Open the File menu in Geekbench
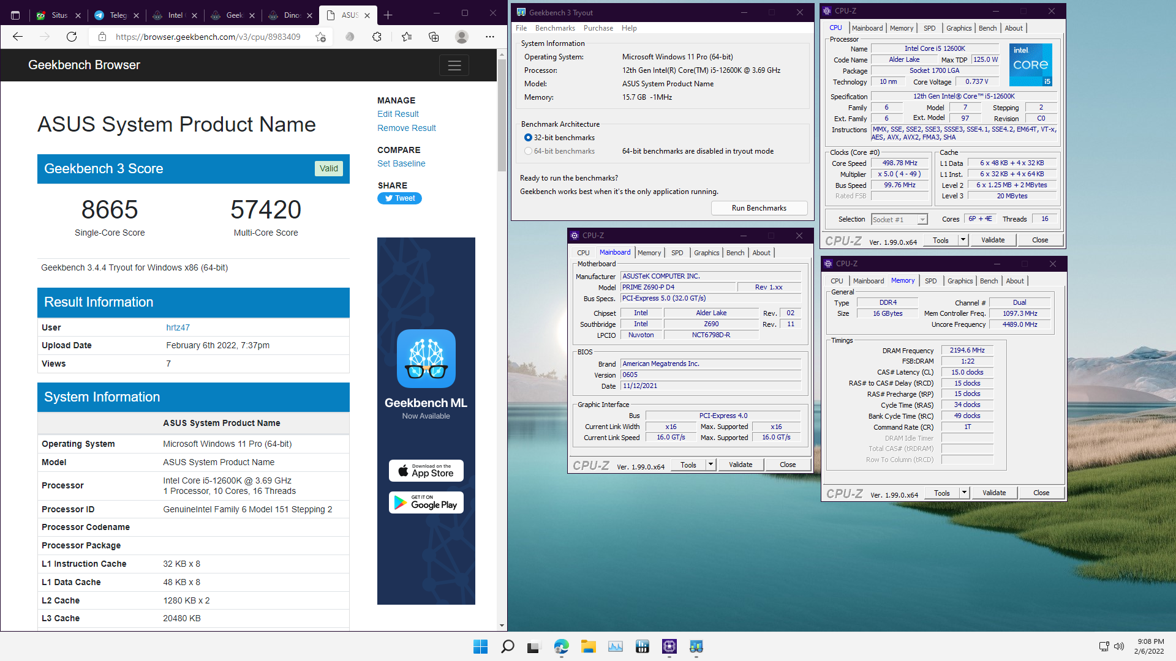This screenshot has width=1176, height=661. (521, 28)
